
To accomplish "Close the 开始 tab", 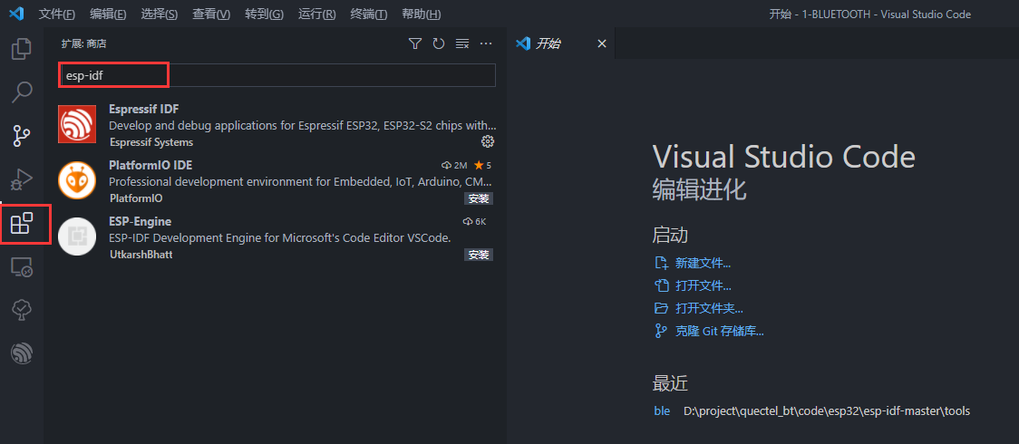I will [x=602, y=43].
